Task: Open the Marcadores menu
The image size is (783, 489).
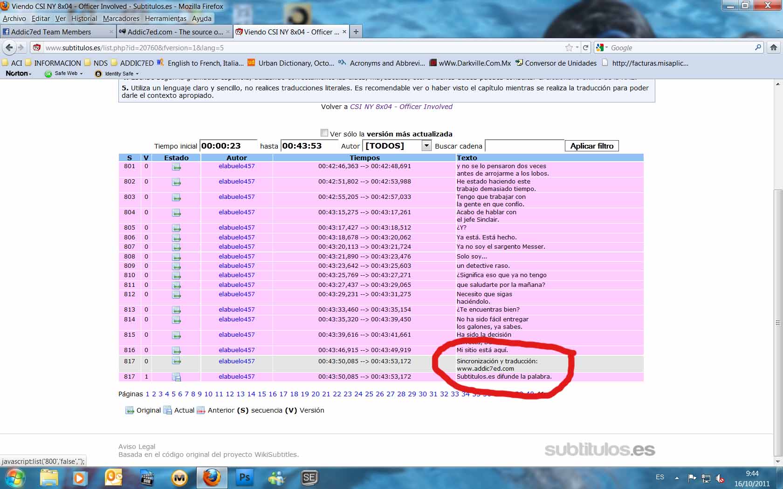Action: click(x=121, y=19)
